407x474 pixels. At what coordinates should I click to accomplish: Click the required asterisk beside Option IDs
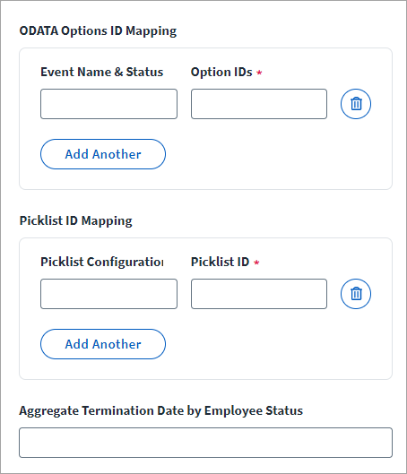259,73
